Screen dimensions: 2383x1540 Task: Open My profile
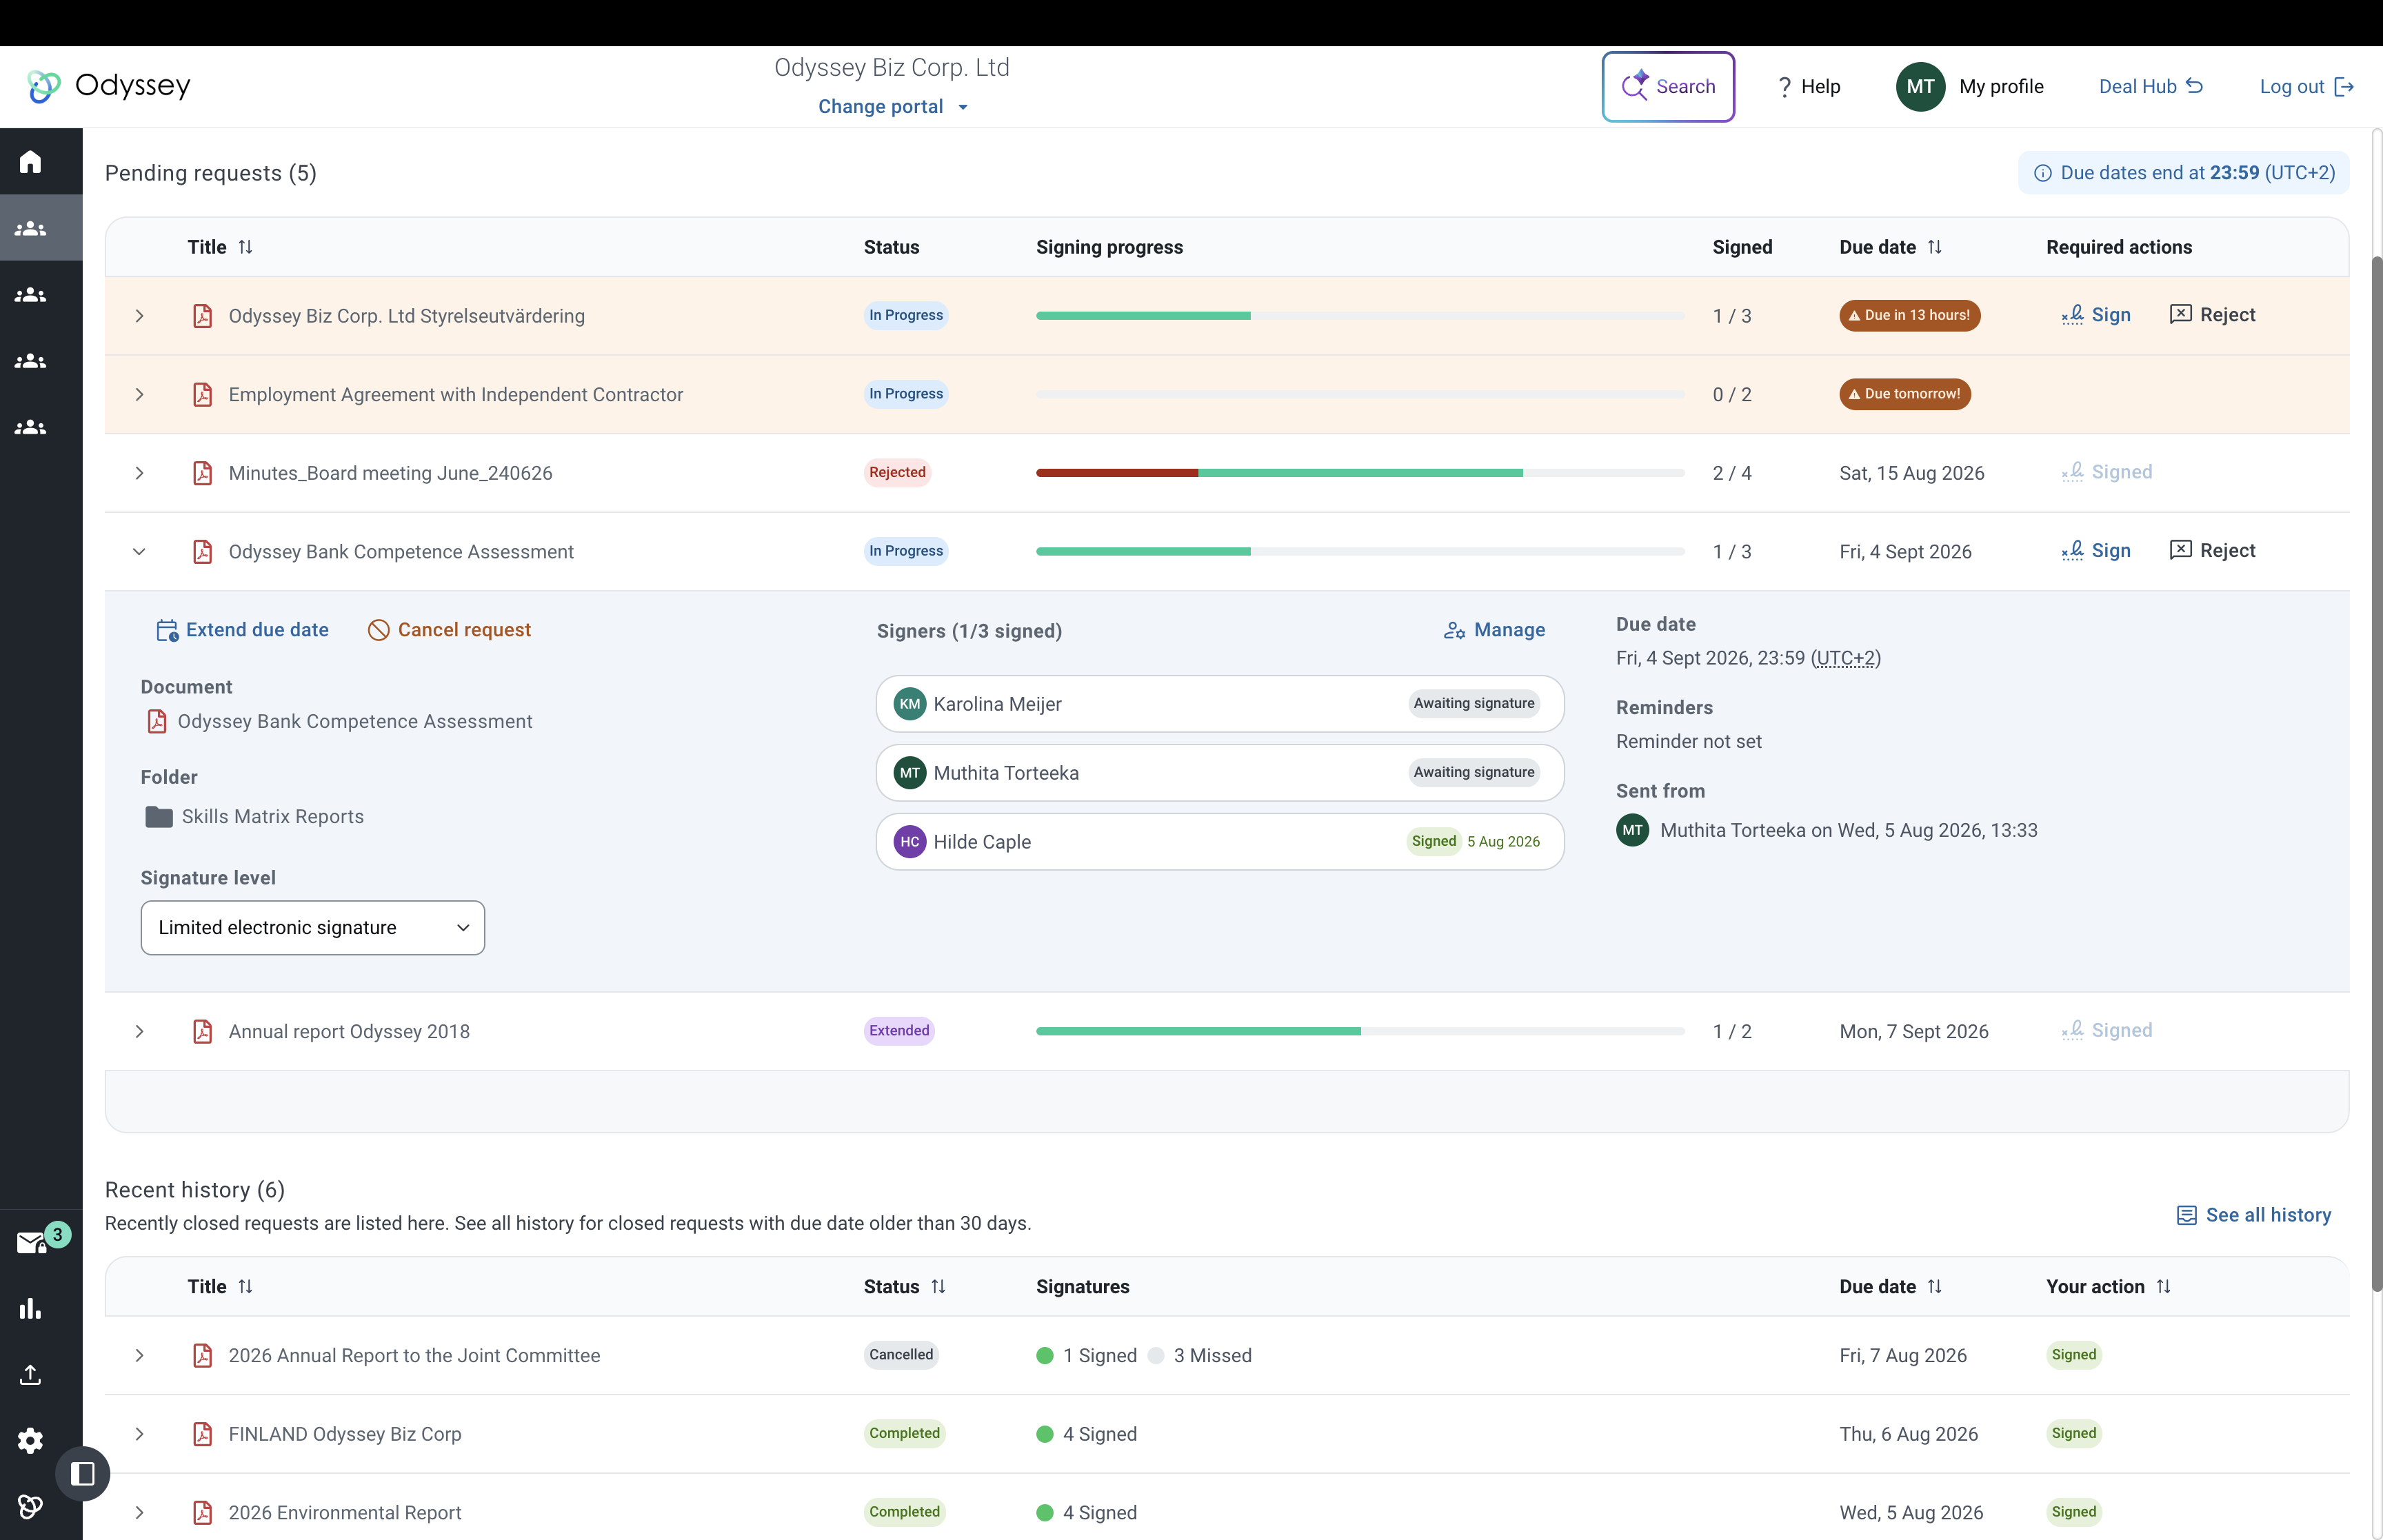coord(1970,86)
